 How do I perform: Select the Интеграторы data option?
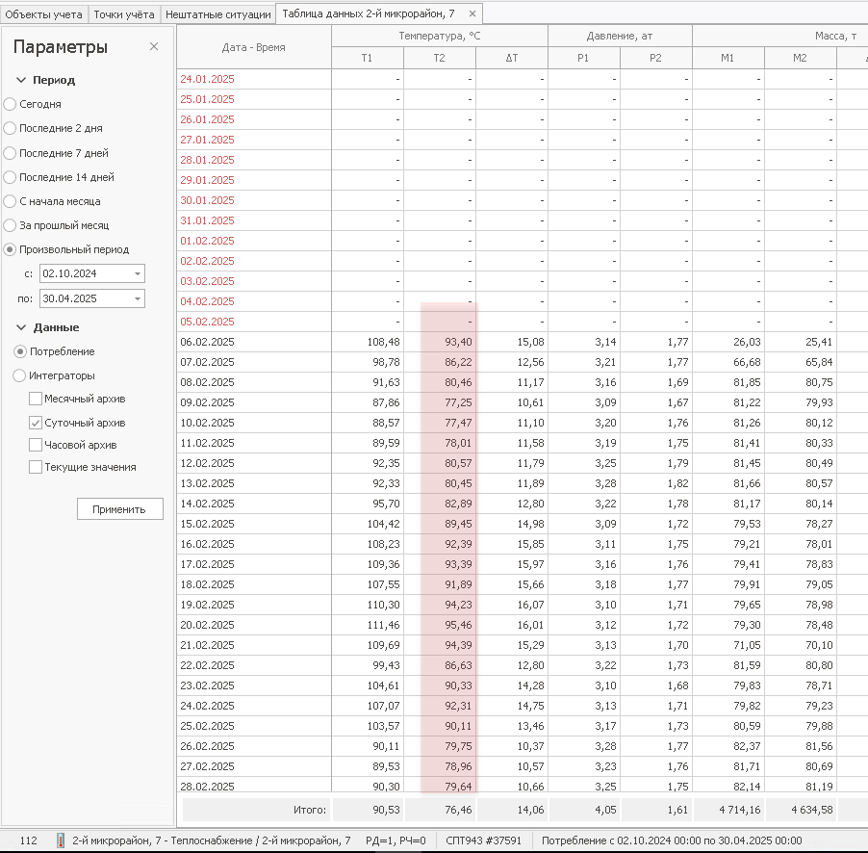[x=20, y=376]
